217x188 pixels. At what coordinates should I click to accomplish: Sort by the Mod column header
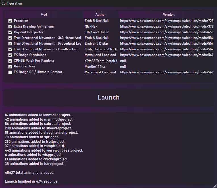tap(44, 15)
